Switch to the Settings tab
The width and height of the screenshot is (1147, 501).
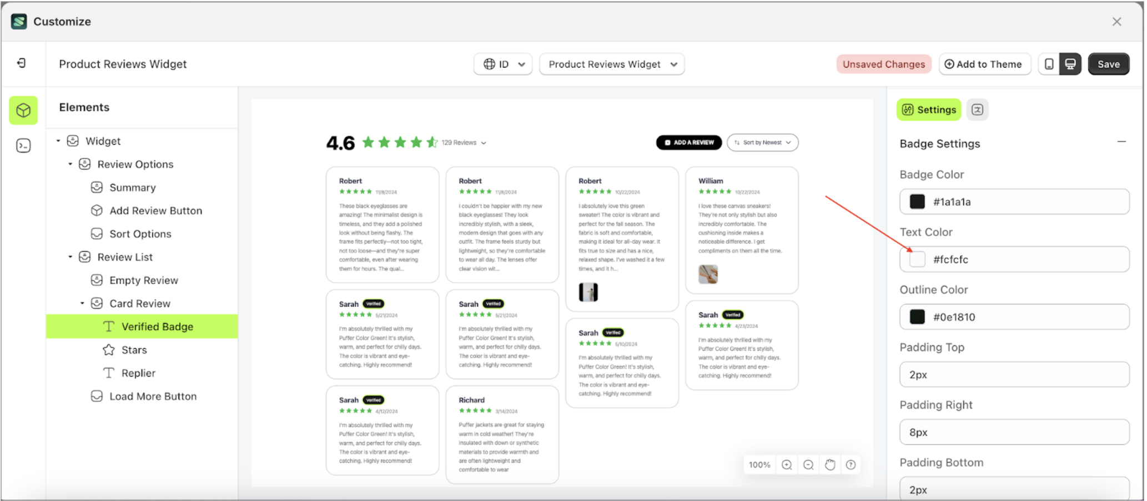(928, 109)
